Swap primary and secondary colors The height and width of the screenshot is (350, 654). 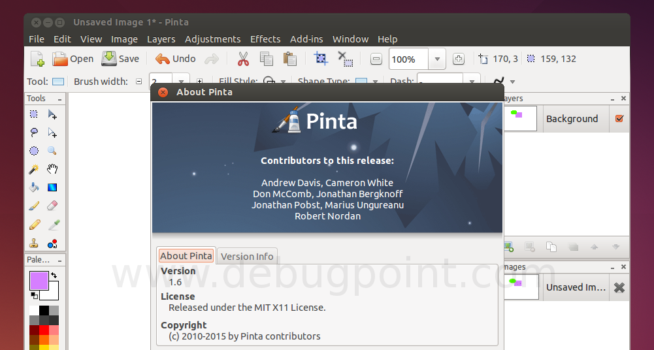(x=54, y=276)
